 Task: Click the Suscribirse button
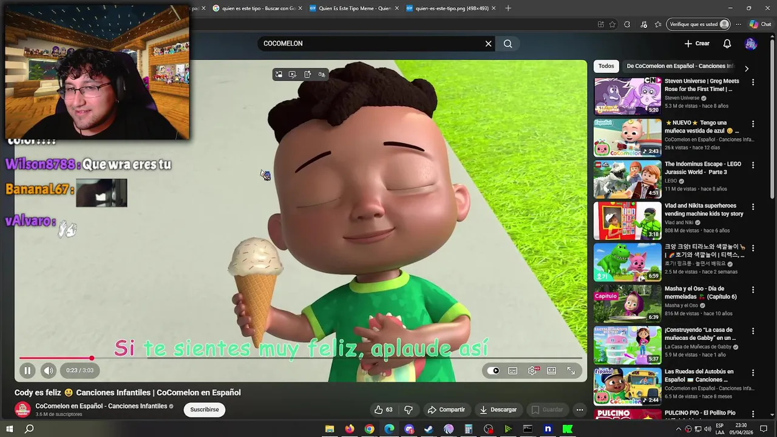pyautogui.click(x=205, y=410)
